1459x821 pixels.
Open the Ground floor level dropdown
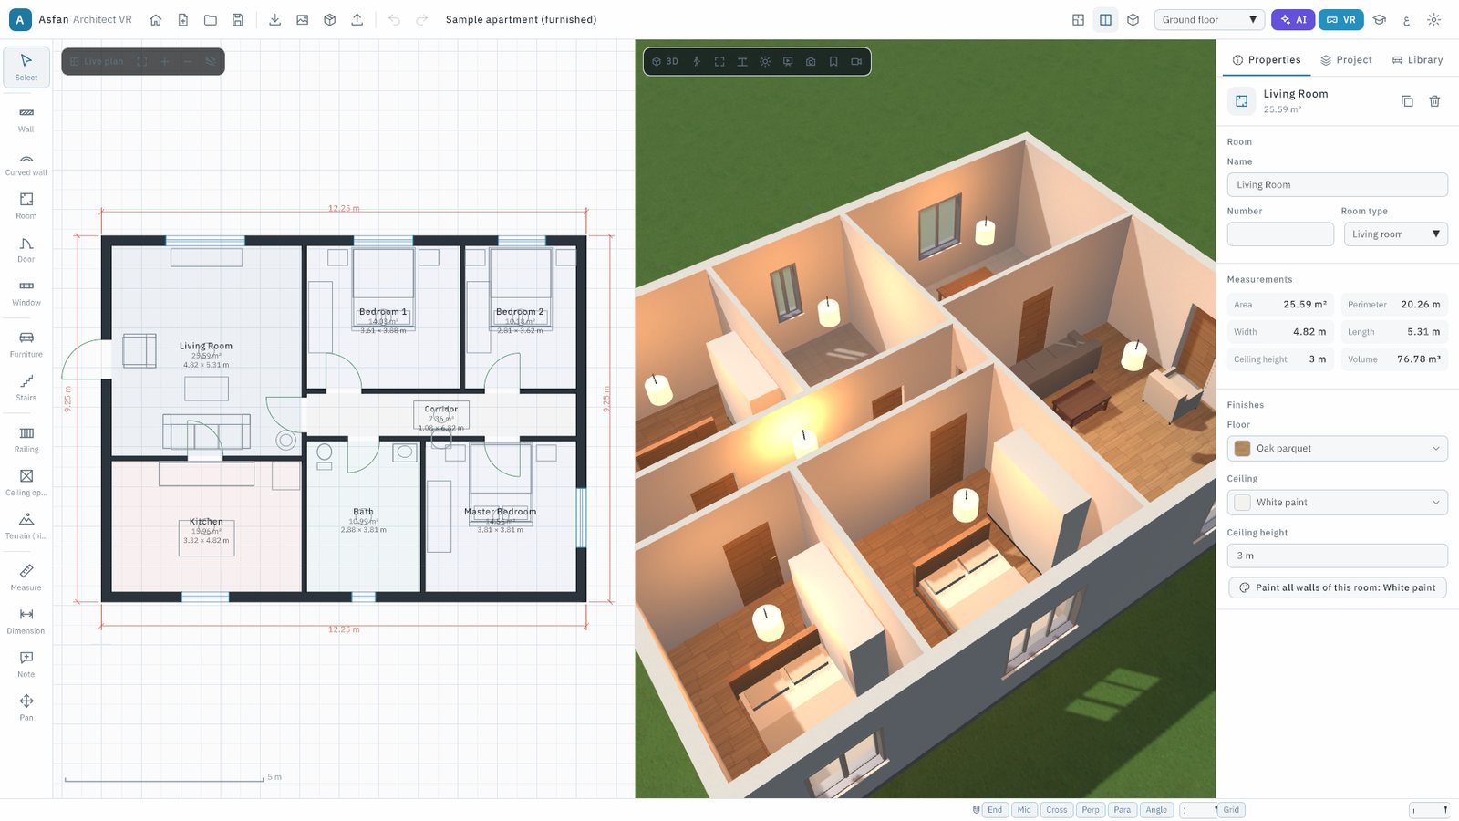(x=1209, y=19)
